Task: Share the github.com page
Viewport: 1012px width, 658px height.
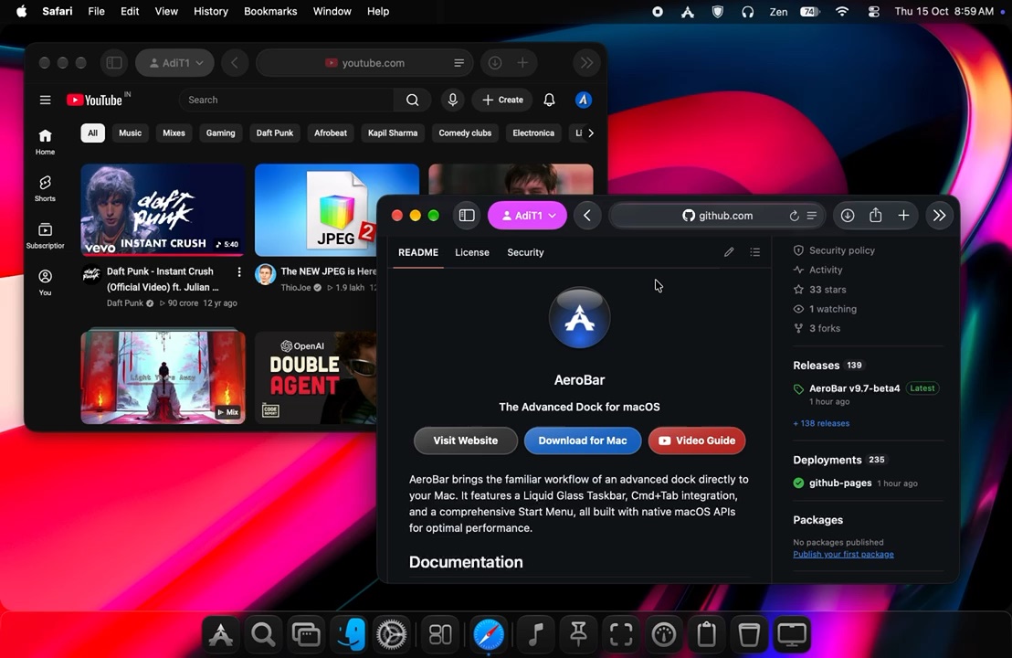Action: [x=875, y=215]
